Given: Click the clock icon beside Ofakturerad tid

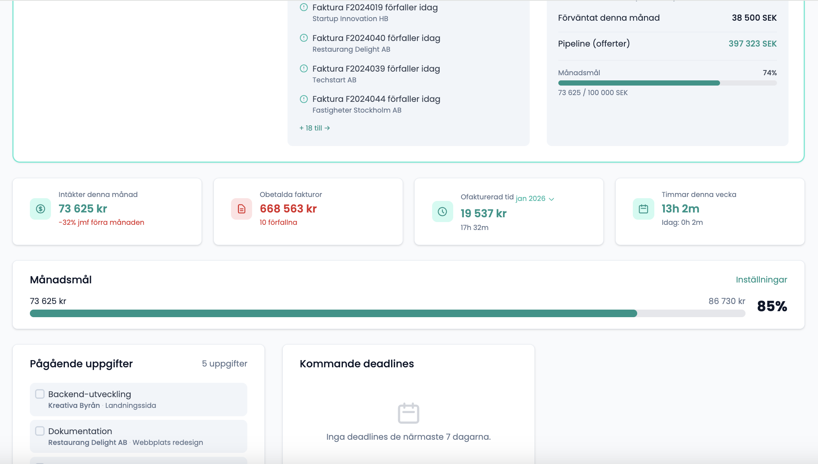Looking at the screenshot, I should [442, 212].
